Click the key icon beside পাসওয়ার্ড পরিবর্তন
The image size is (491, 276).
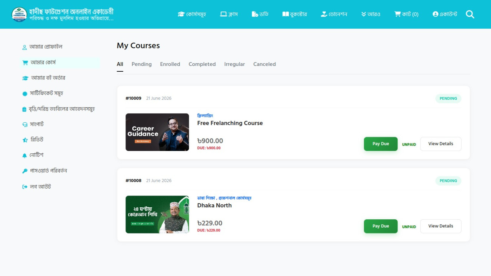25,171
